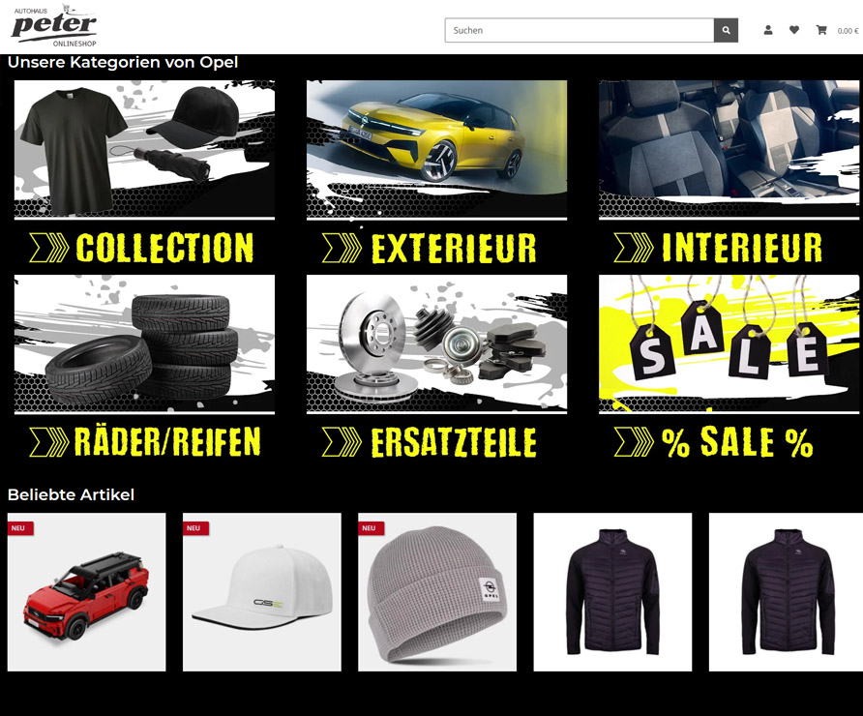Click the Suchen search input field
The height and width of the screenshot is (716, 863).
pos(579,30)
